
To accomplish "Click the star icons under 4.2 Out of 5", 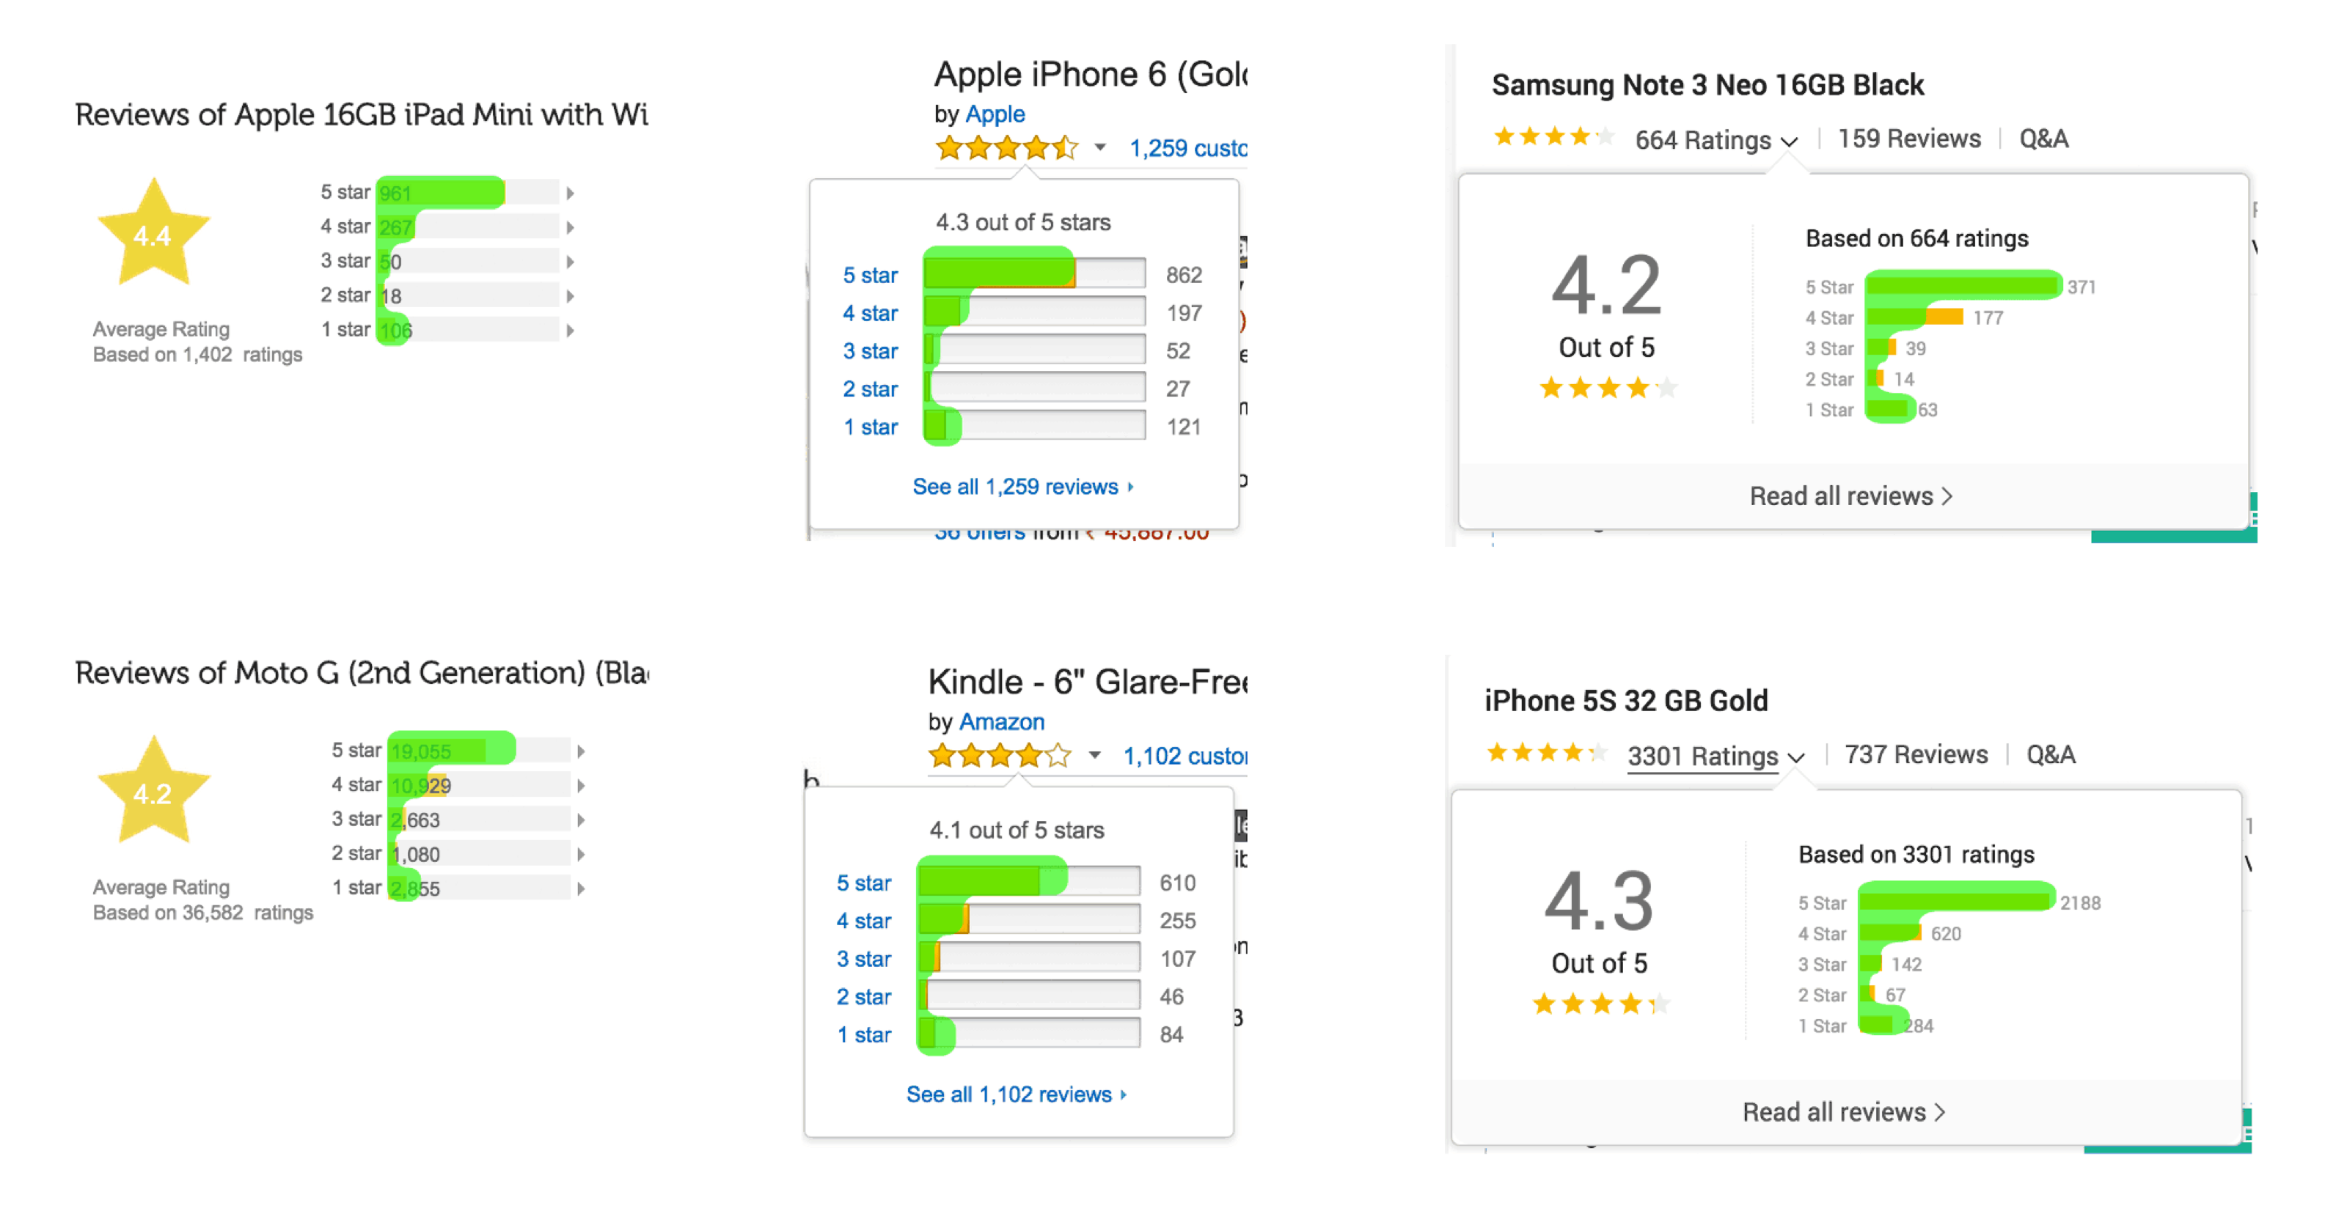I will (1606, 388).
